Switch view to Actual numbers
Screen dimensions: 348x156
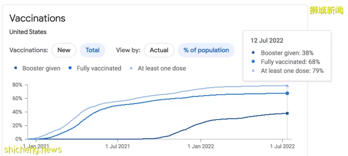(x=159, y=50)
